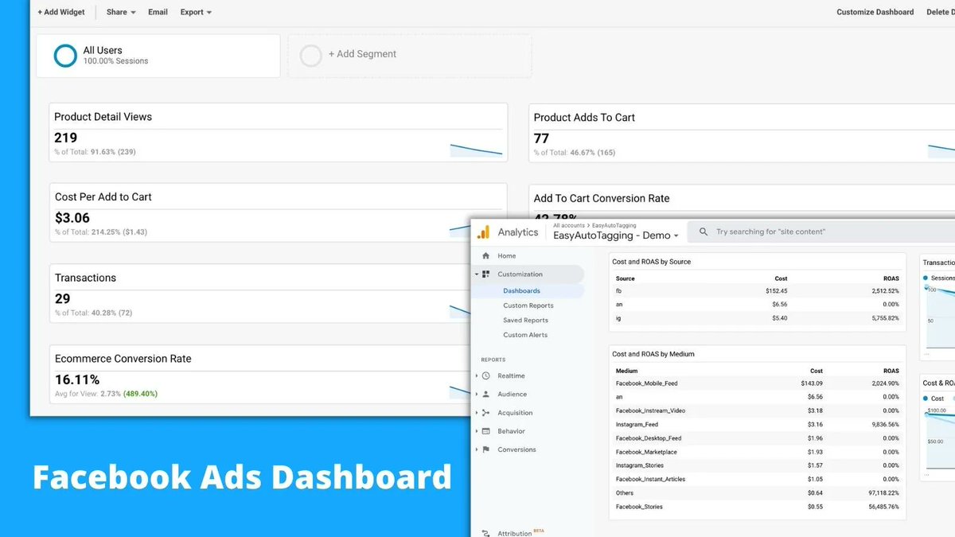Click the Email button
This screenshot has height=537, width=955.
158,13
